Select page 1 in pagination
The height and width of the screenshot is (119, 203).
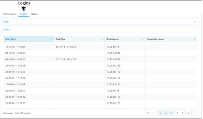click(171, 113)
